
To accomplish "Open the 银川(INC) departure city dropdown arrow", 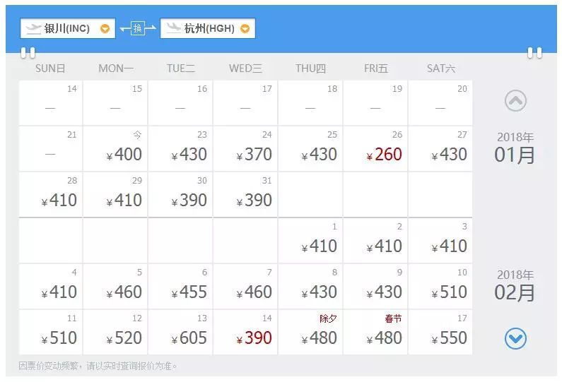I will pos(105,29).
